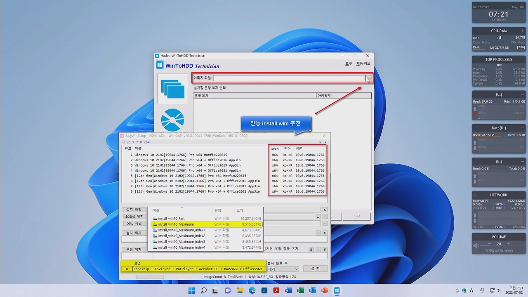Click the 설치 위치 button

[x=134, y=233]
